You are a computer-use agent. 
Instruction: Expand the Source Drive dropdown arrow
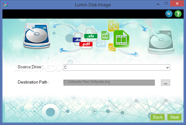click(x=167, y=68)
